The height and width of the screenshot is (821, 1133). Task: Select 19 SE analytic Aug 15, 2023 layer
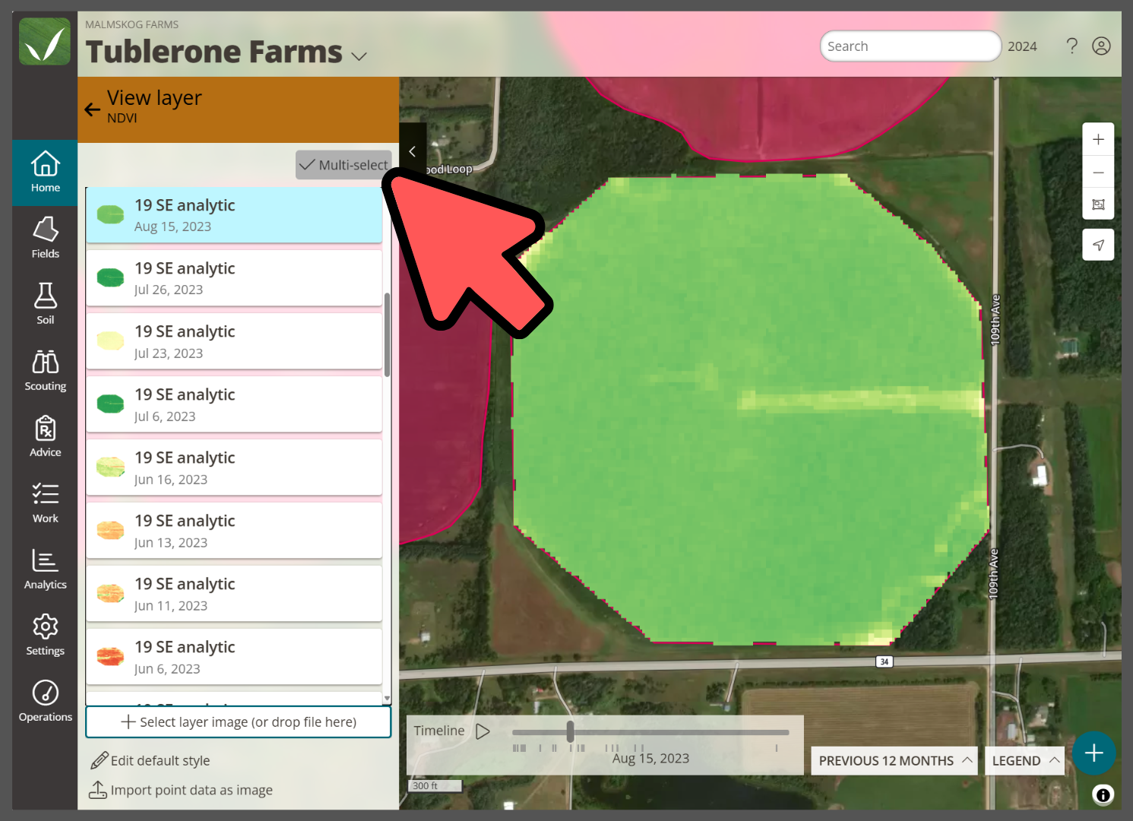[234, 215]
